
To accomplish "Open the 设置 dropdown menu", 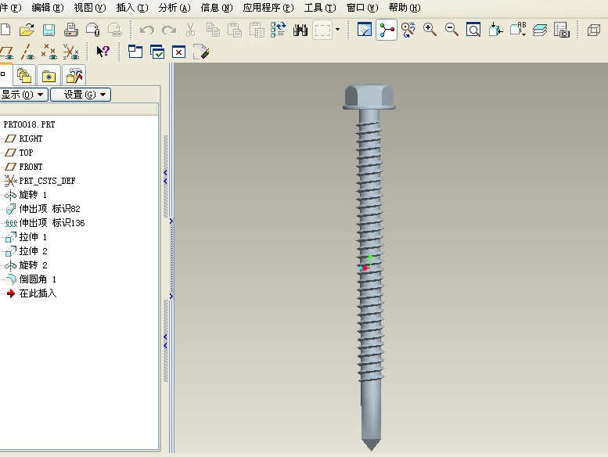I will click(81, 95).
